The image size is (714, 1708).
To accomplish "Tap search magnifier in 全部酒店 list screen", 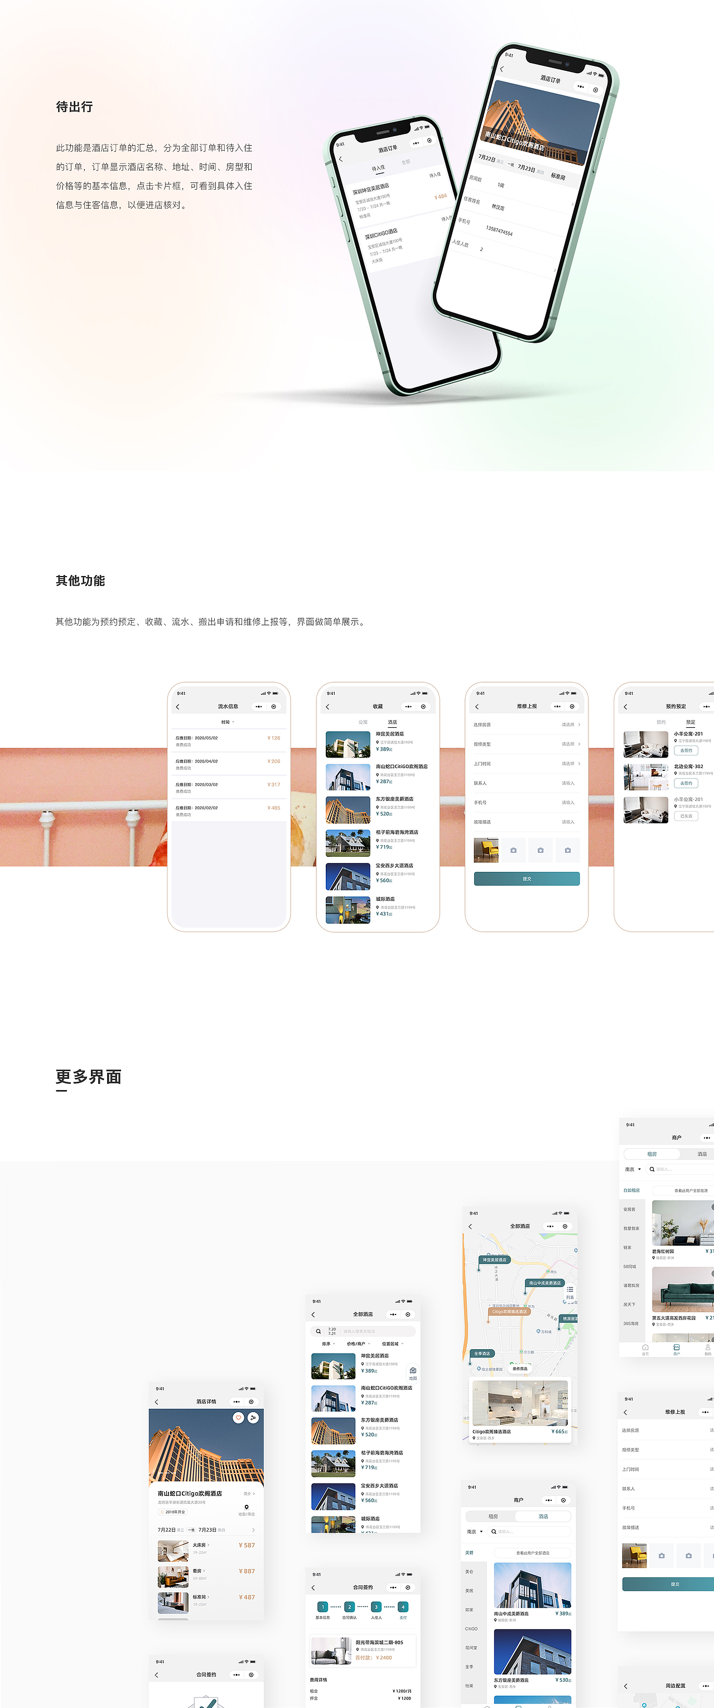I will (x=319, y=1331).
